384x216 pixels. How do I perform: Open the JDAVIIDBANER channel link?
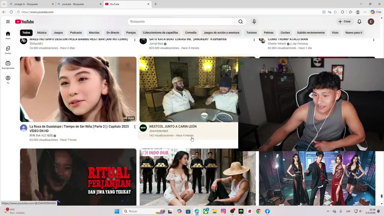[159, 131]
